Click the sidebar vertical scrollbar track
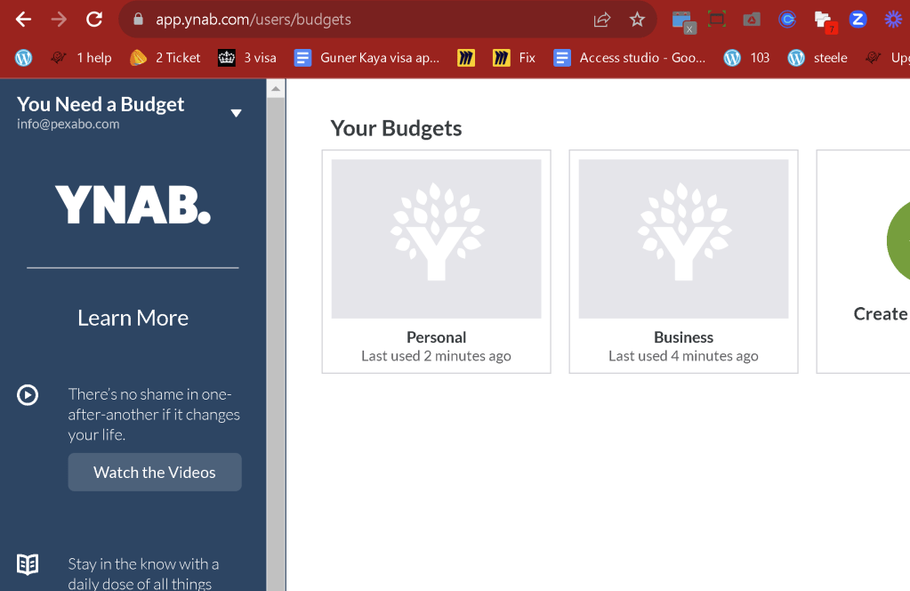 click(276, 344)
